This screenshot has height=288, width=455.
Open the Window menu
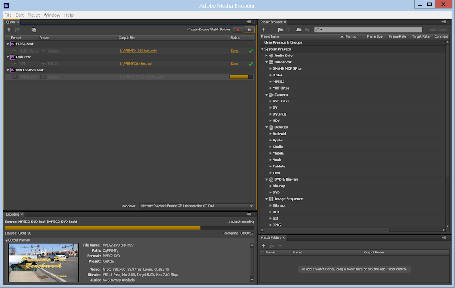[52, 15]
